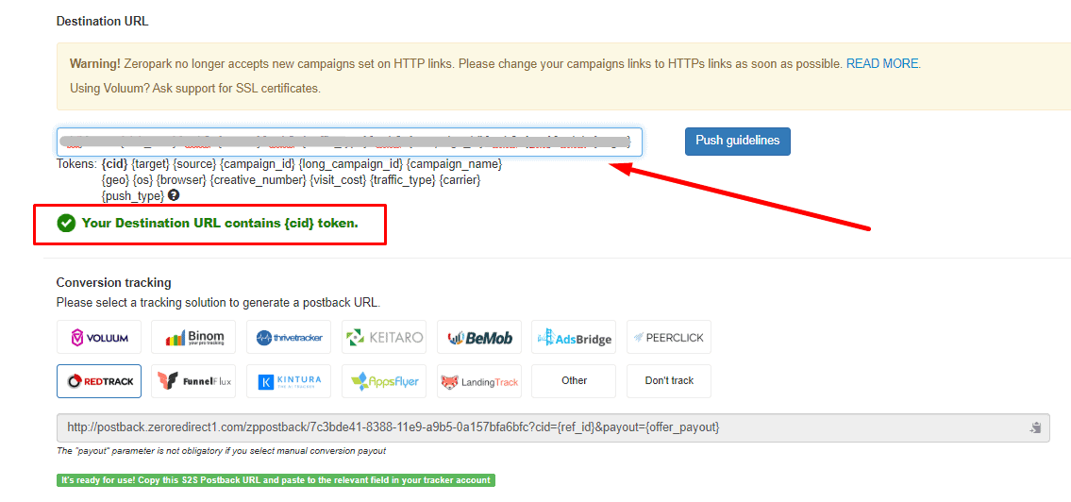
Task: Click the Other tracker option
Action: (x=574, y=381)
